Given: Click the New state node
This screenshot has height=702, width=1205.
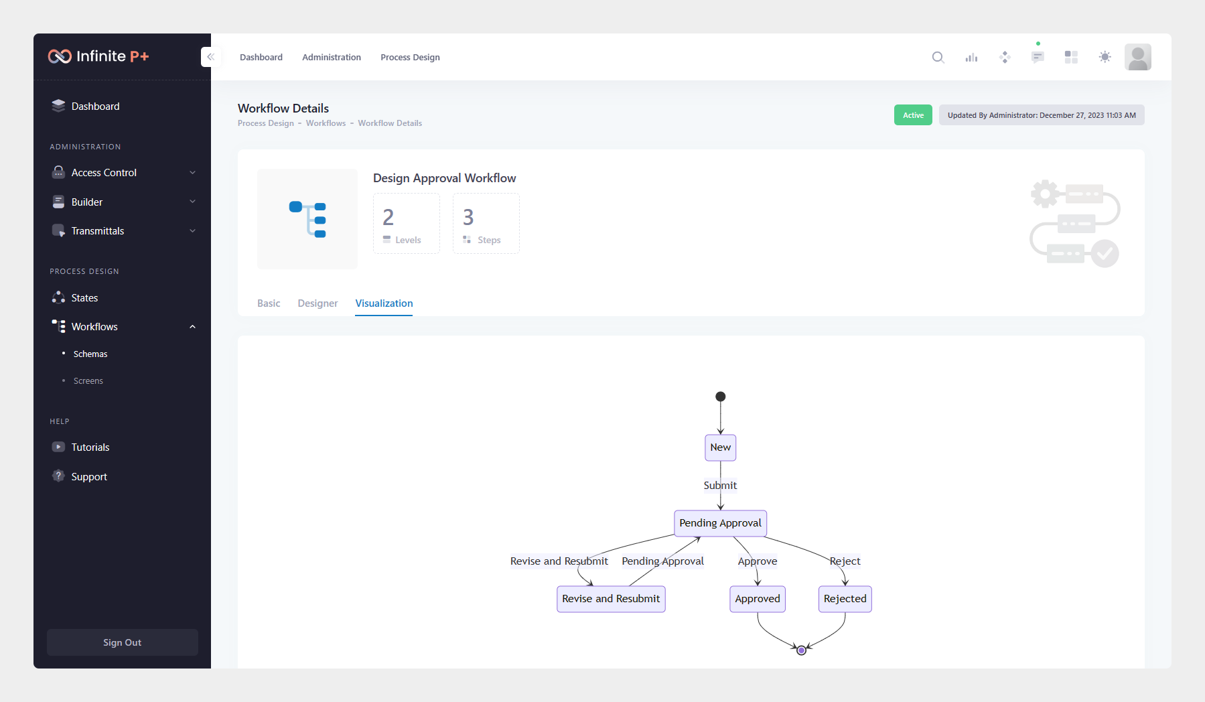Looking at the screenshot, I should [721, 447].
